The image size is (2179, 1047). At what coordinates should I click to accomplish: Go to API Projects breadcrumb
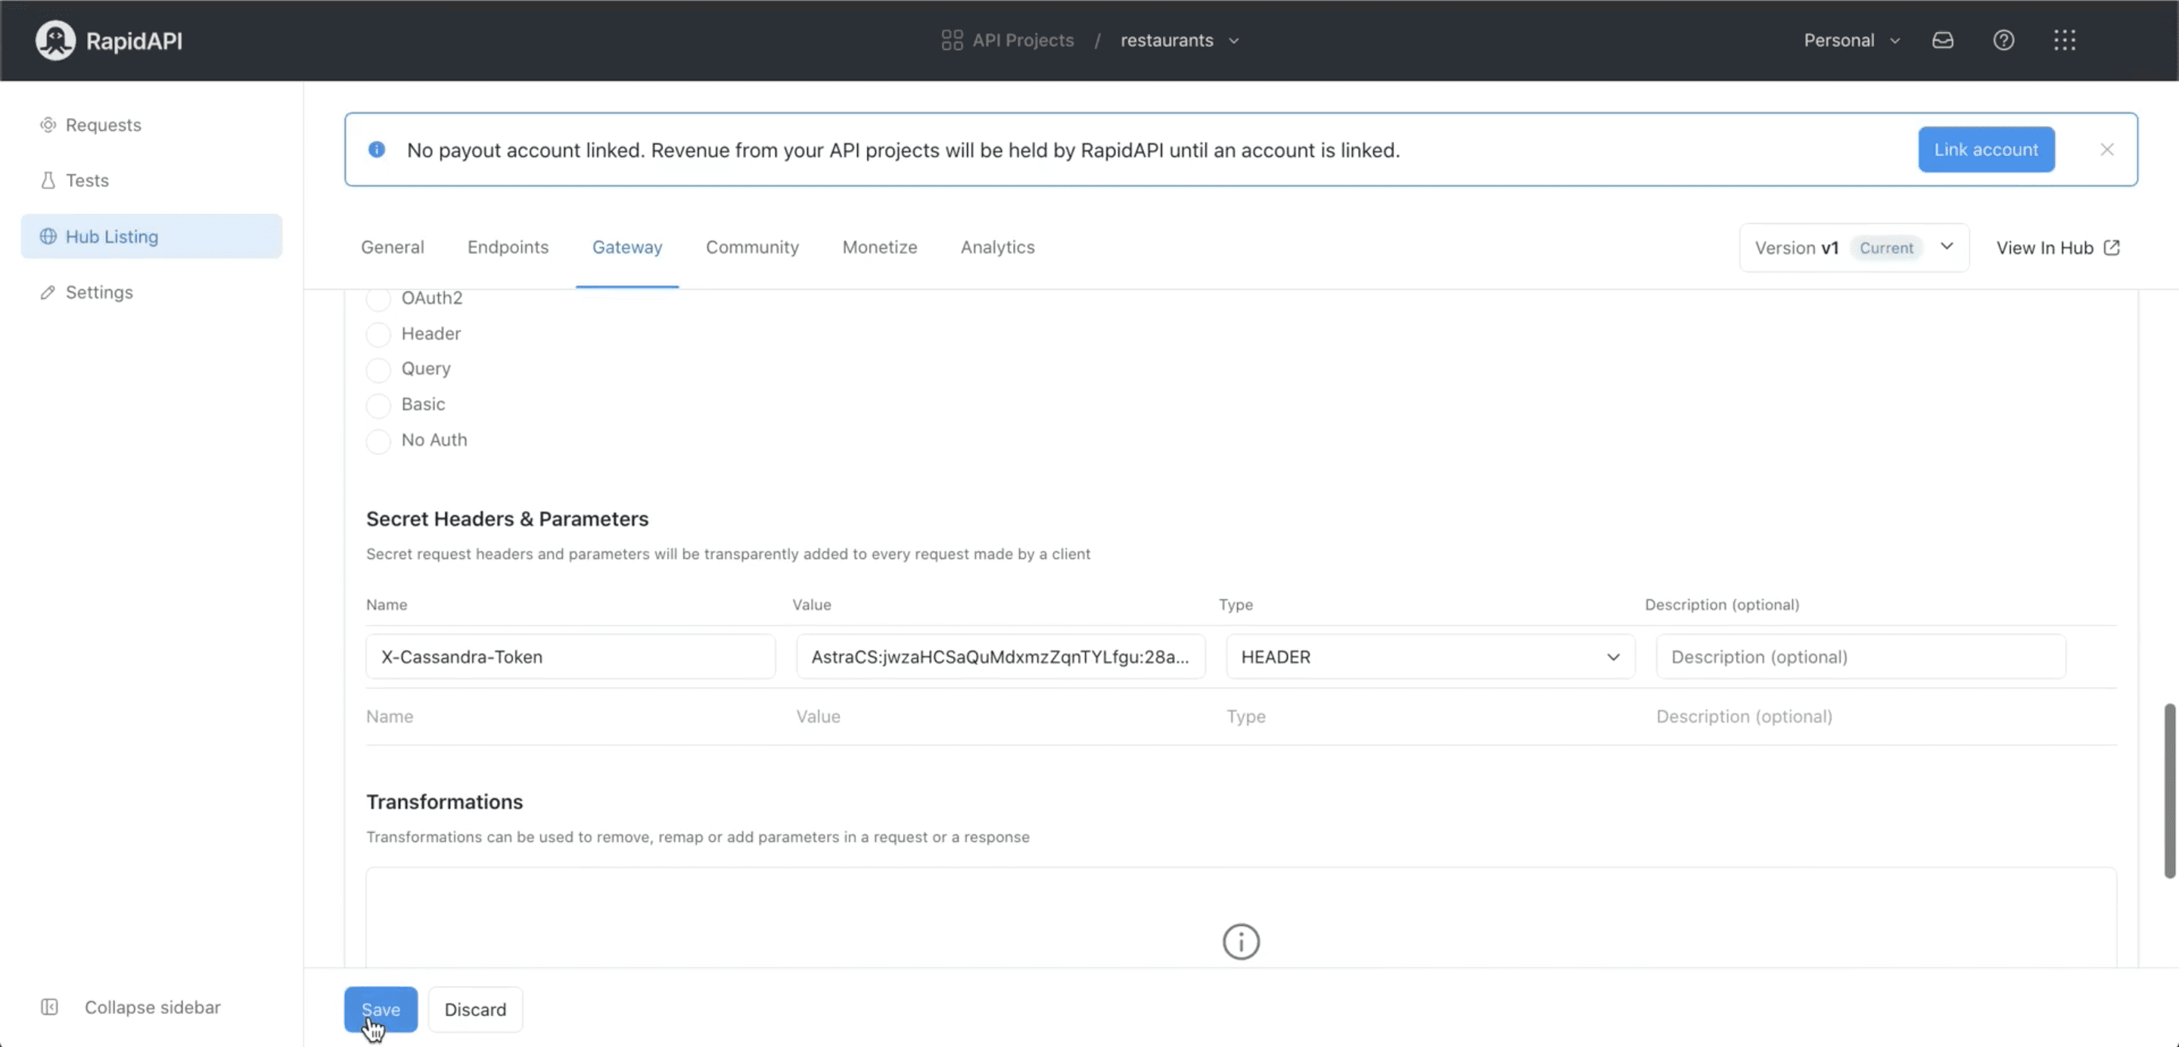pos(1023,41)
